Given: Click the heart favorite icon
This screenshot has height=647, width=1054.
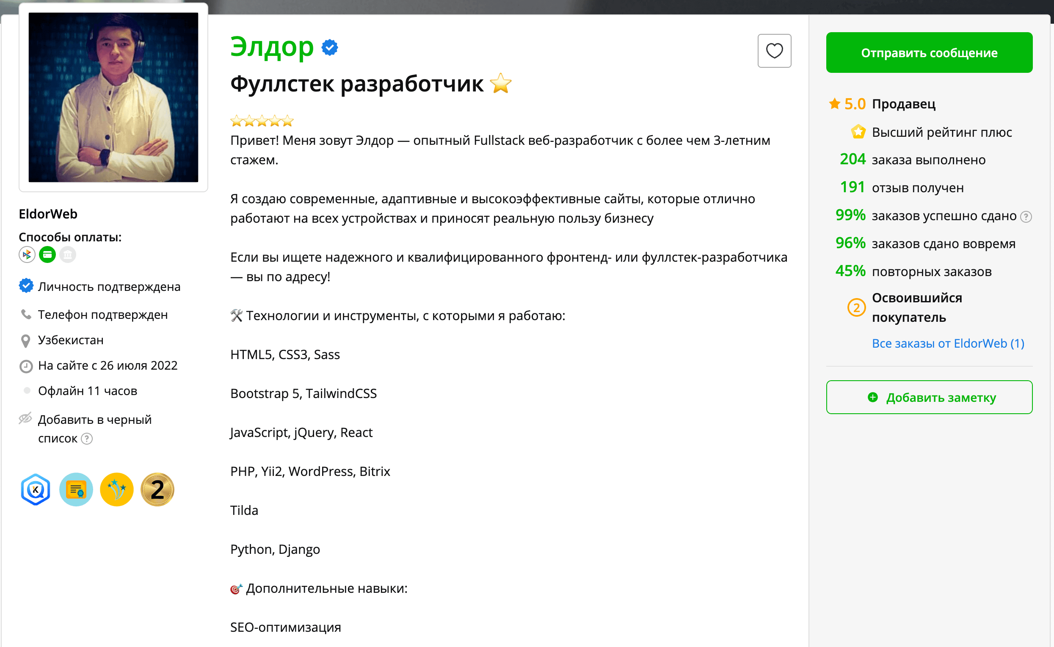Looking at the screenshot, I should tap(774, 51).
